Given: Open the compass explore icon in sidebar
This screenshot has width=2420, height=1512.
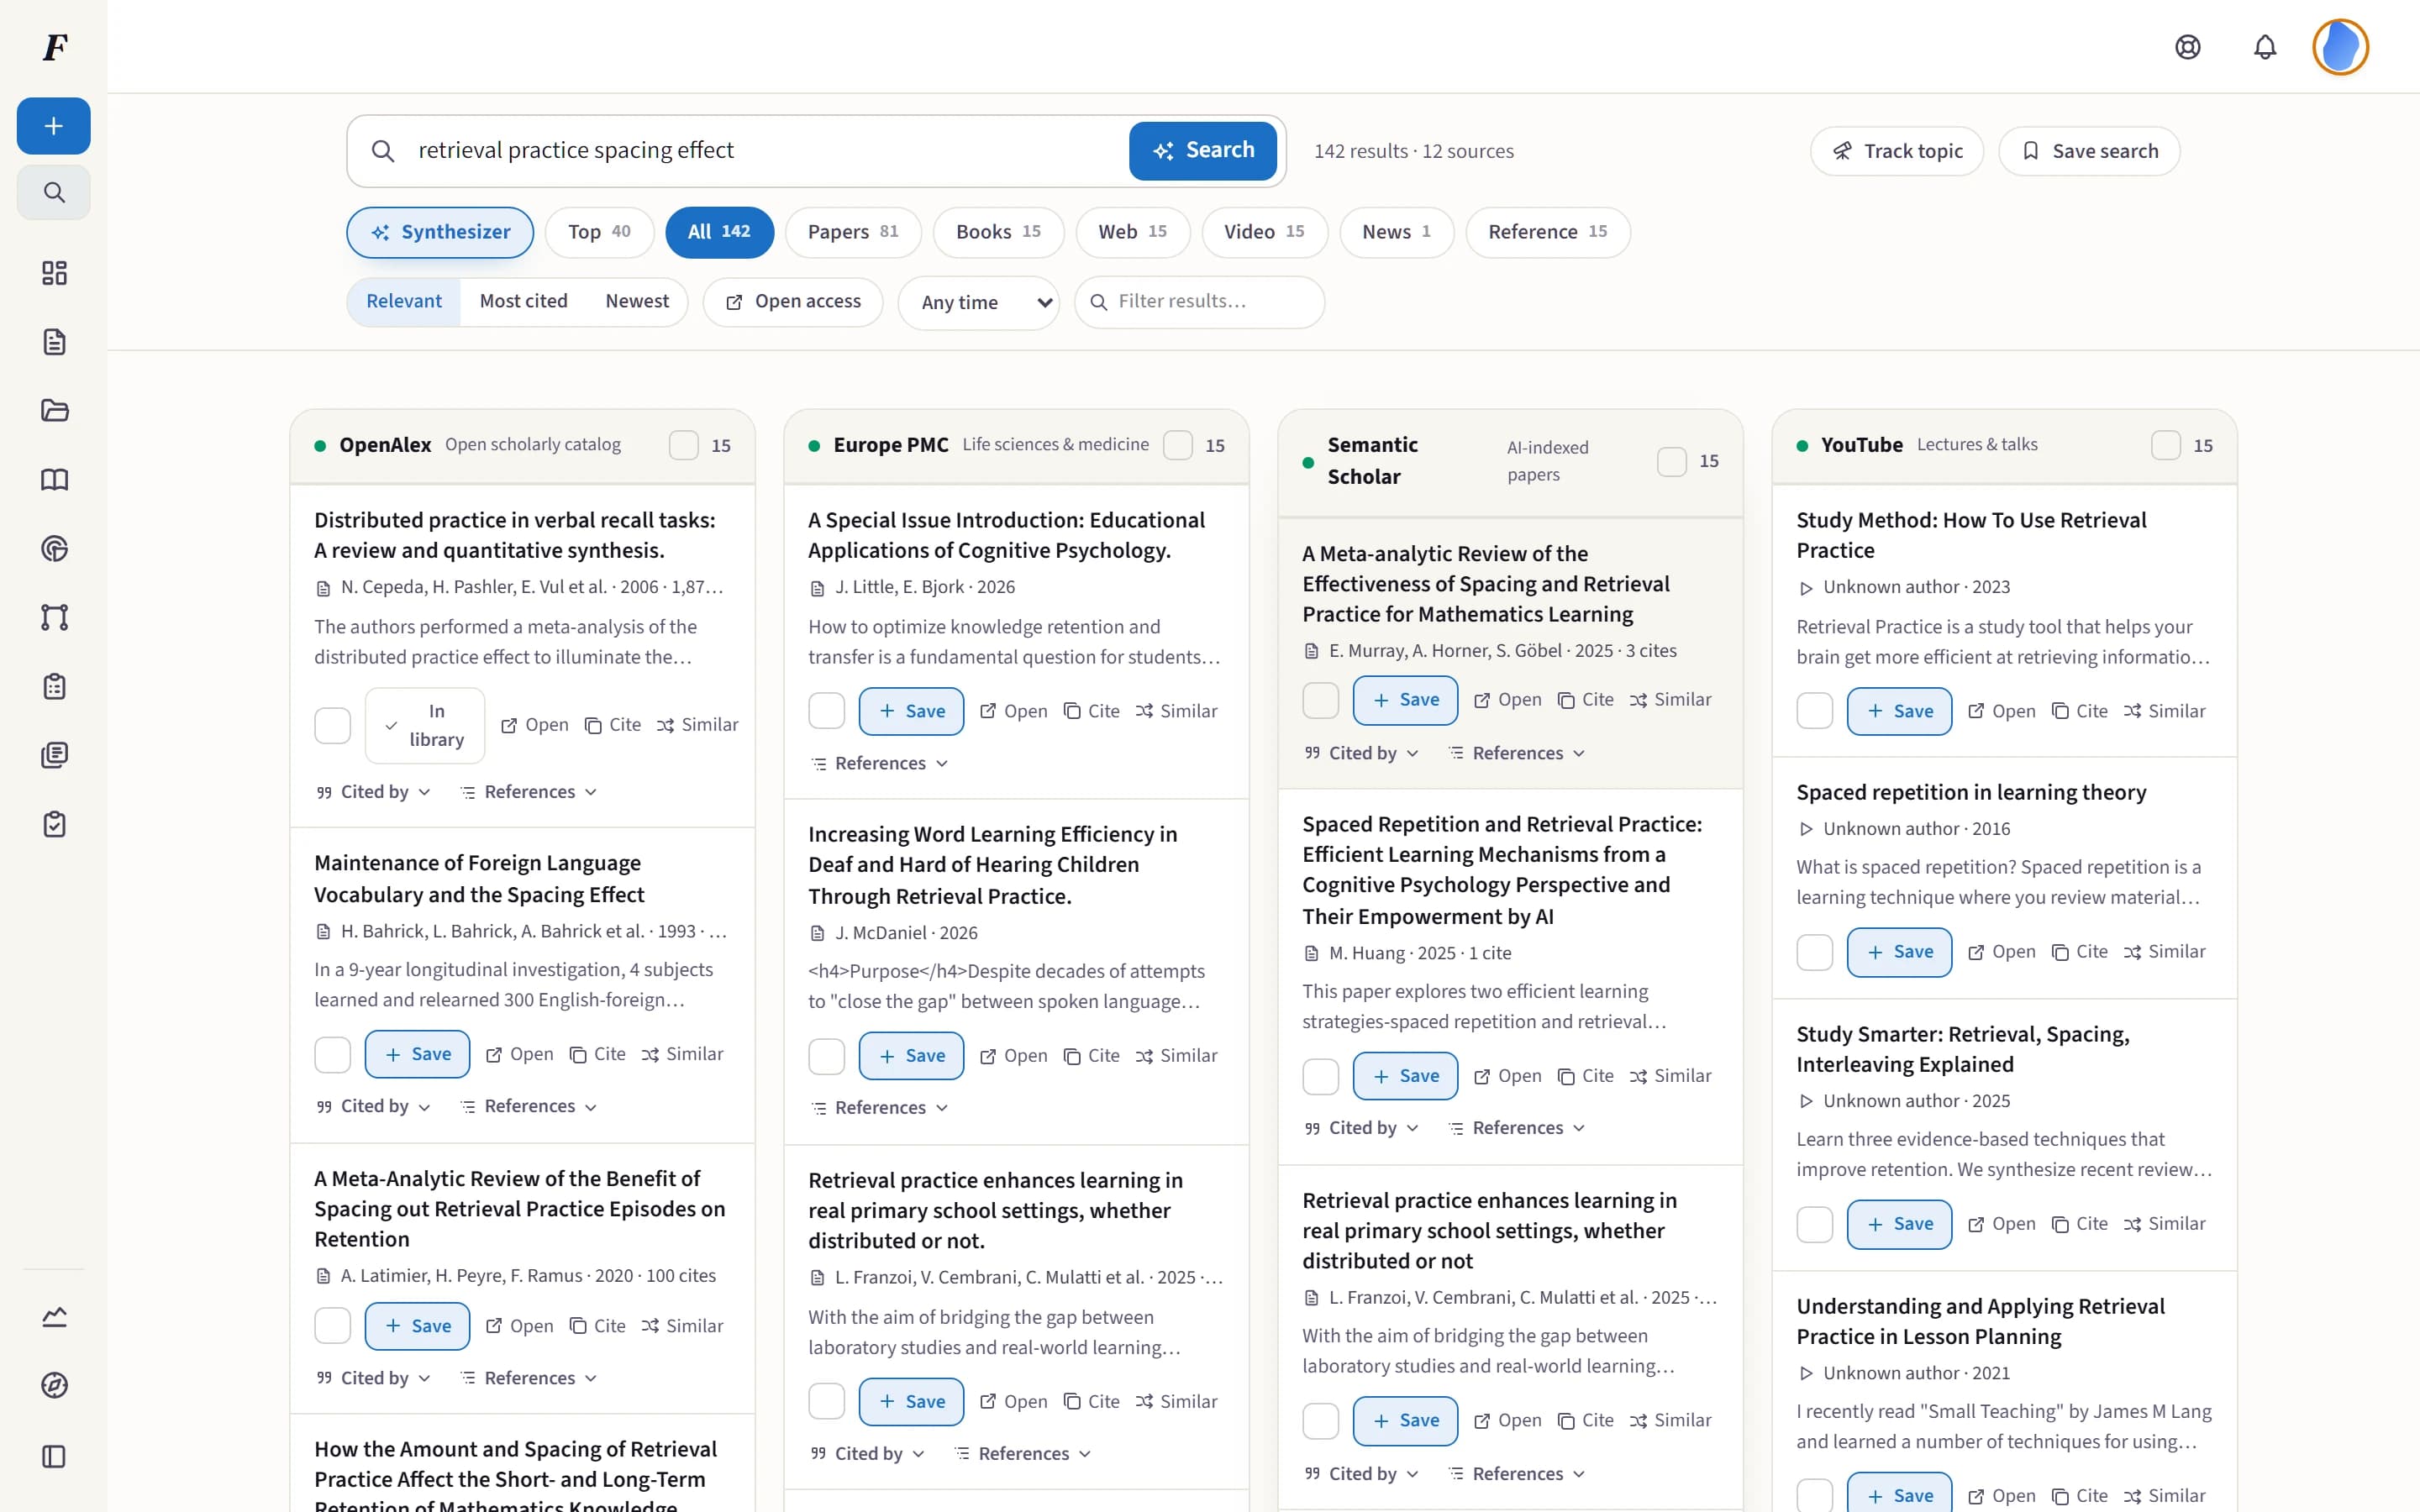Looking at the screenshot, I should tap(54, 1386).
